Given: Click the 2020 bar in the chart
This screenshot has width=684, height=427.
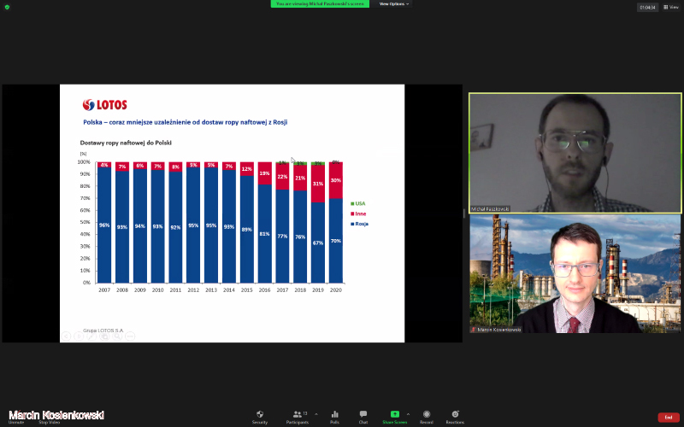Looking at the screenshot, I should (x=336, y=222).
